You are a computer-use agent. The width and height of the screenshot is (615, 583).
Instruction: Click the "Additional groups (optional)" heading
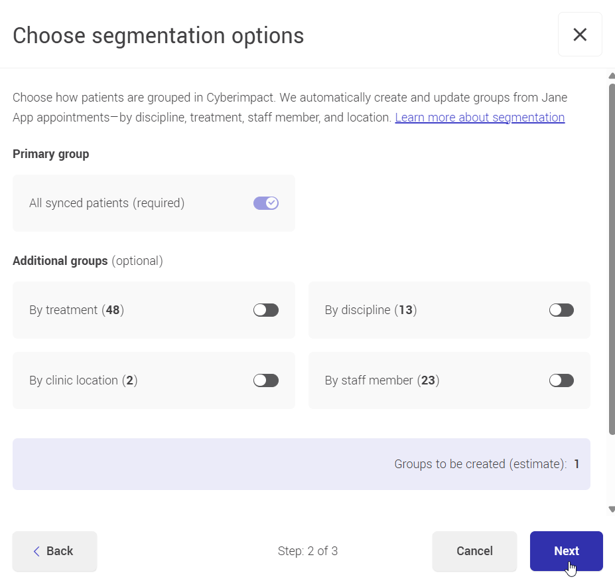point(87,260)
